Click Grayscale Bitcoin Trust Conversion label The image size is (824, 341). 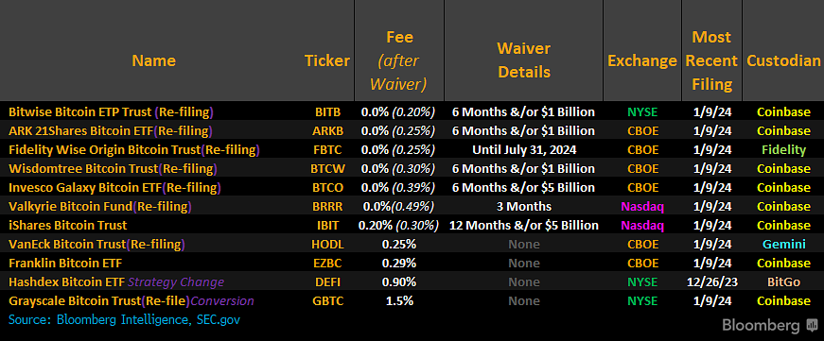tap(222, 300)
